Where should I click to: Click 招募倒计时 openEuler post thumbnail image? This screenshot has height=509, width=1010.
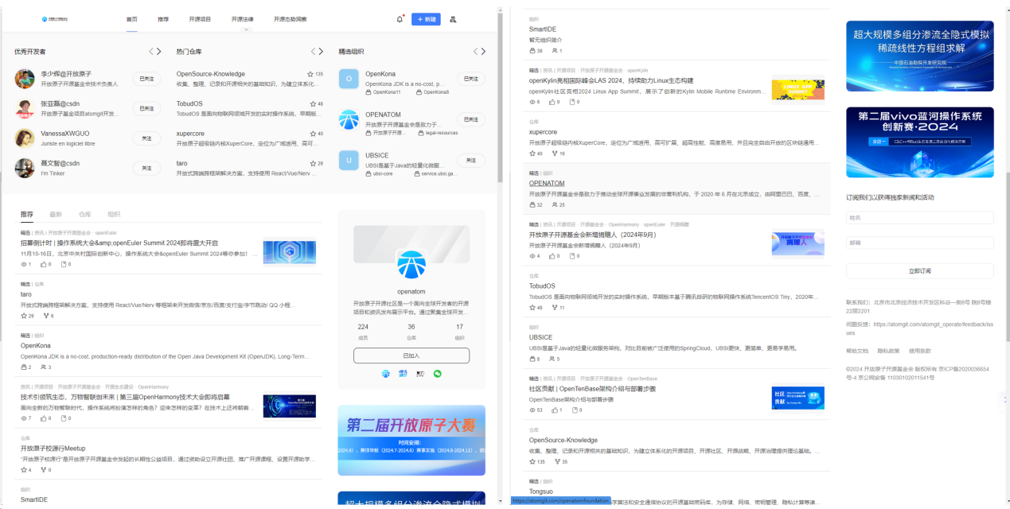(289, 252)
